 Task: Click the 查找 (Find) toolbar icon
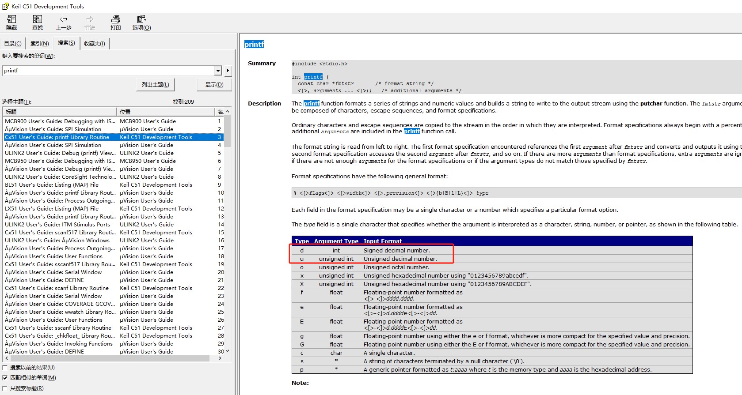[x=38, y=19]
